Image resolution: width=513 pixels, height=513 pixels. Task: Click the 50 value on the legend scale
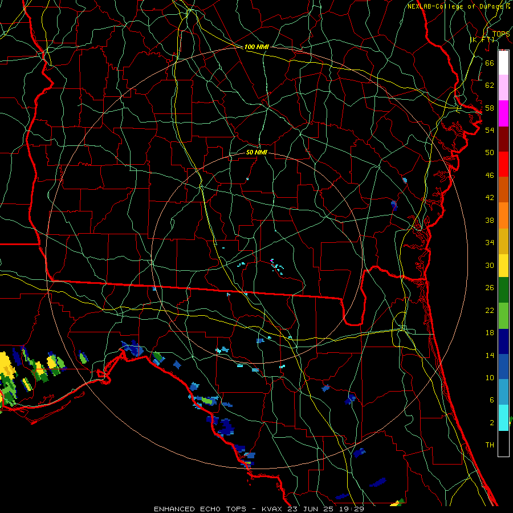[x=490, y=153]
